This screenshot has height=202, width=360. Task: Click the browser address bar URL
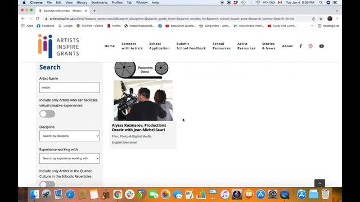pos(172,19)
